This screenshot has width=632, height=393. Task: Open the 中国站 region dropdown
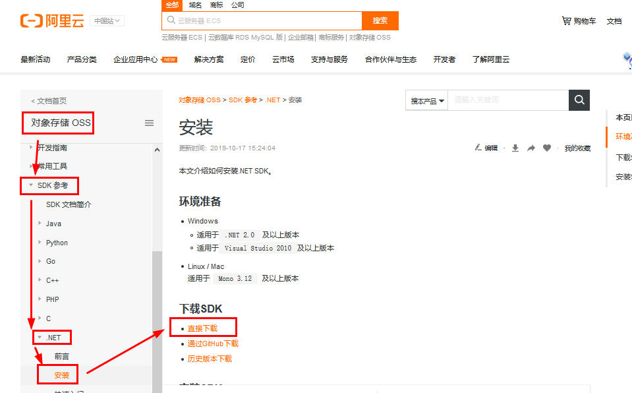pyautogui.click(x=107, y=20)
